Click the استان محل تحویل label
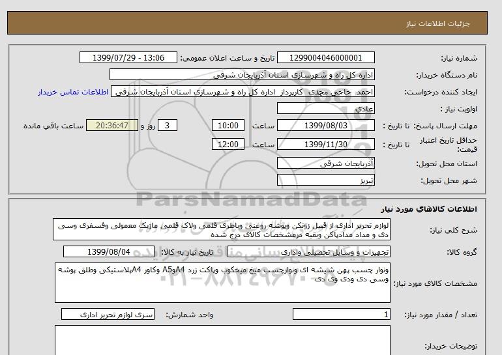The width and height of the screenshot is (502, 355). point(447,163)
